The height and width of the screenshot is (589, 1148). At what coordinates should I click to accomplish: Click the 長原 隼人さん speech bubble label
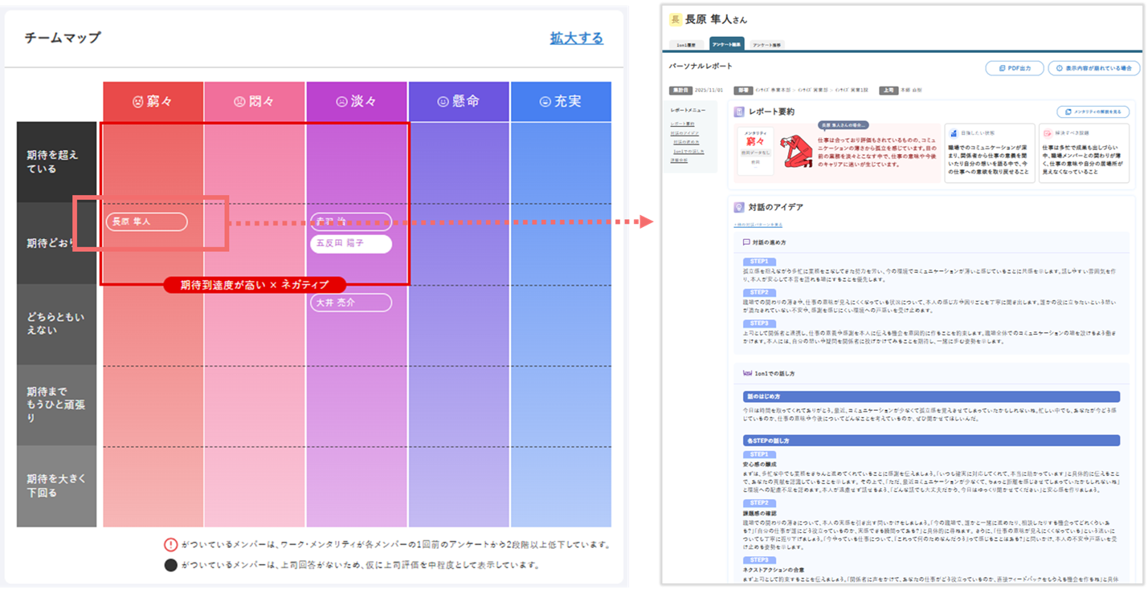(x=844, y=125)
